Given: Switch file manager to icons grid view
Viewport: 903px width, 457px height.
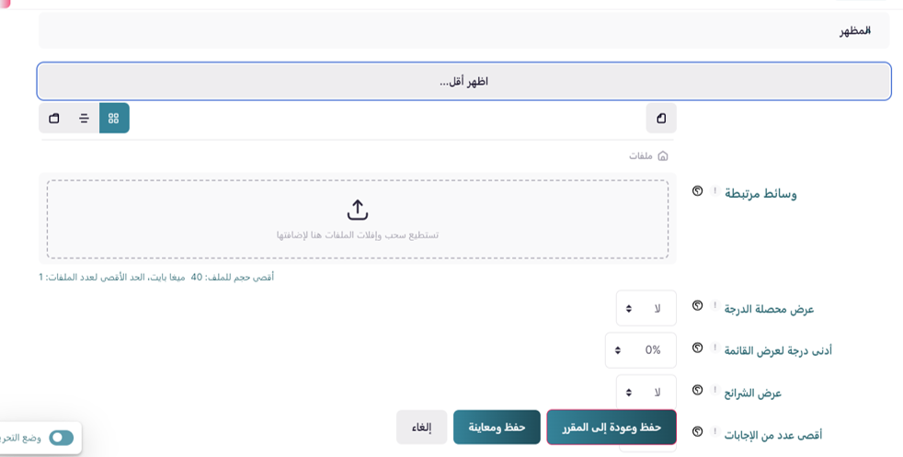Looking at the screenshot, I should point(114,118).
